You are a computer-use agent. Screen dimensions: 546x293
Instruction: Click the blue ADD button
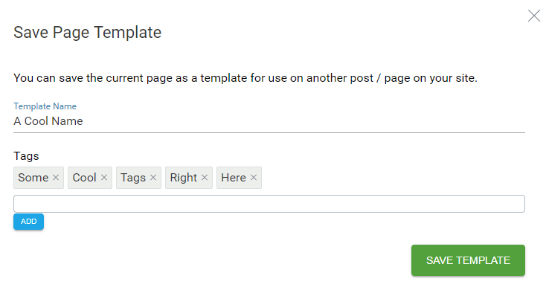(28, 222)
